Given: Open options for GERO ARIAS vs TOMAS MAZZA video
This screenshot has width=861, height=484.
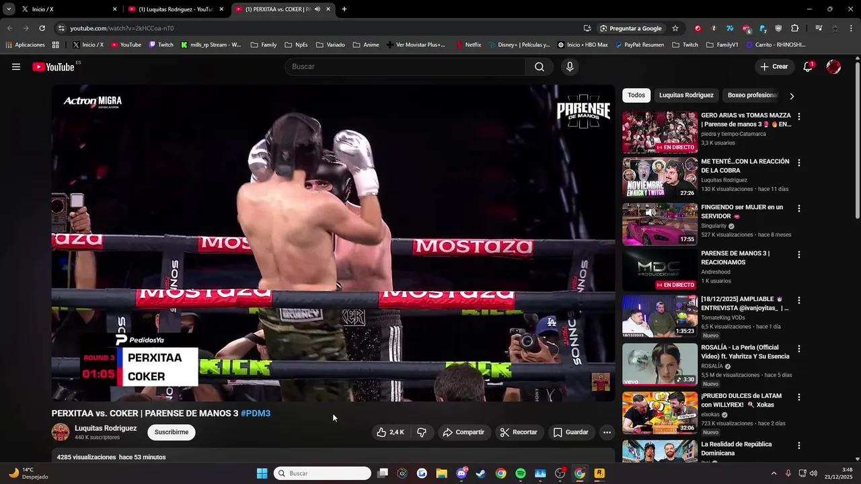Looking at the screenshot, I should click(x=799, y=116).
